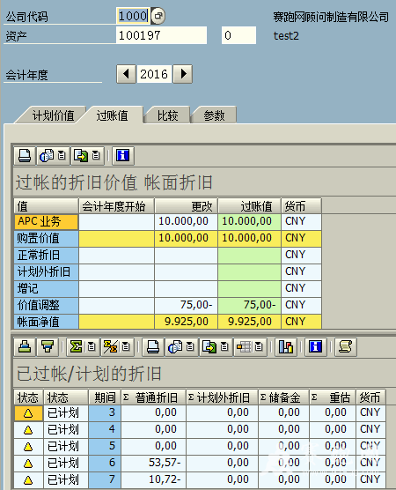Expand the total sigma dropdown arrow

coord(92,346)
